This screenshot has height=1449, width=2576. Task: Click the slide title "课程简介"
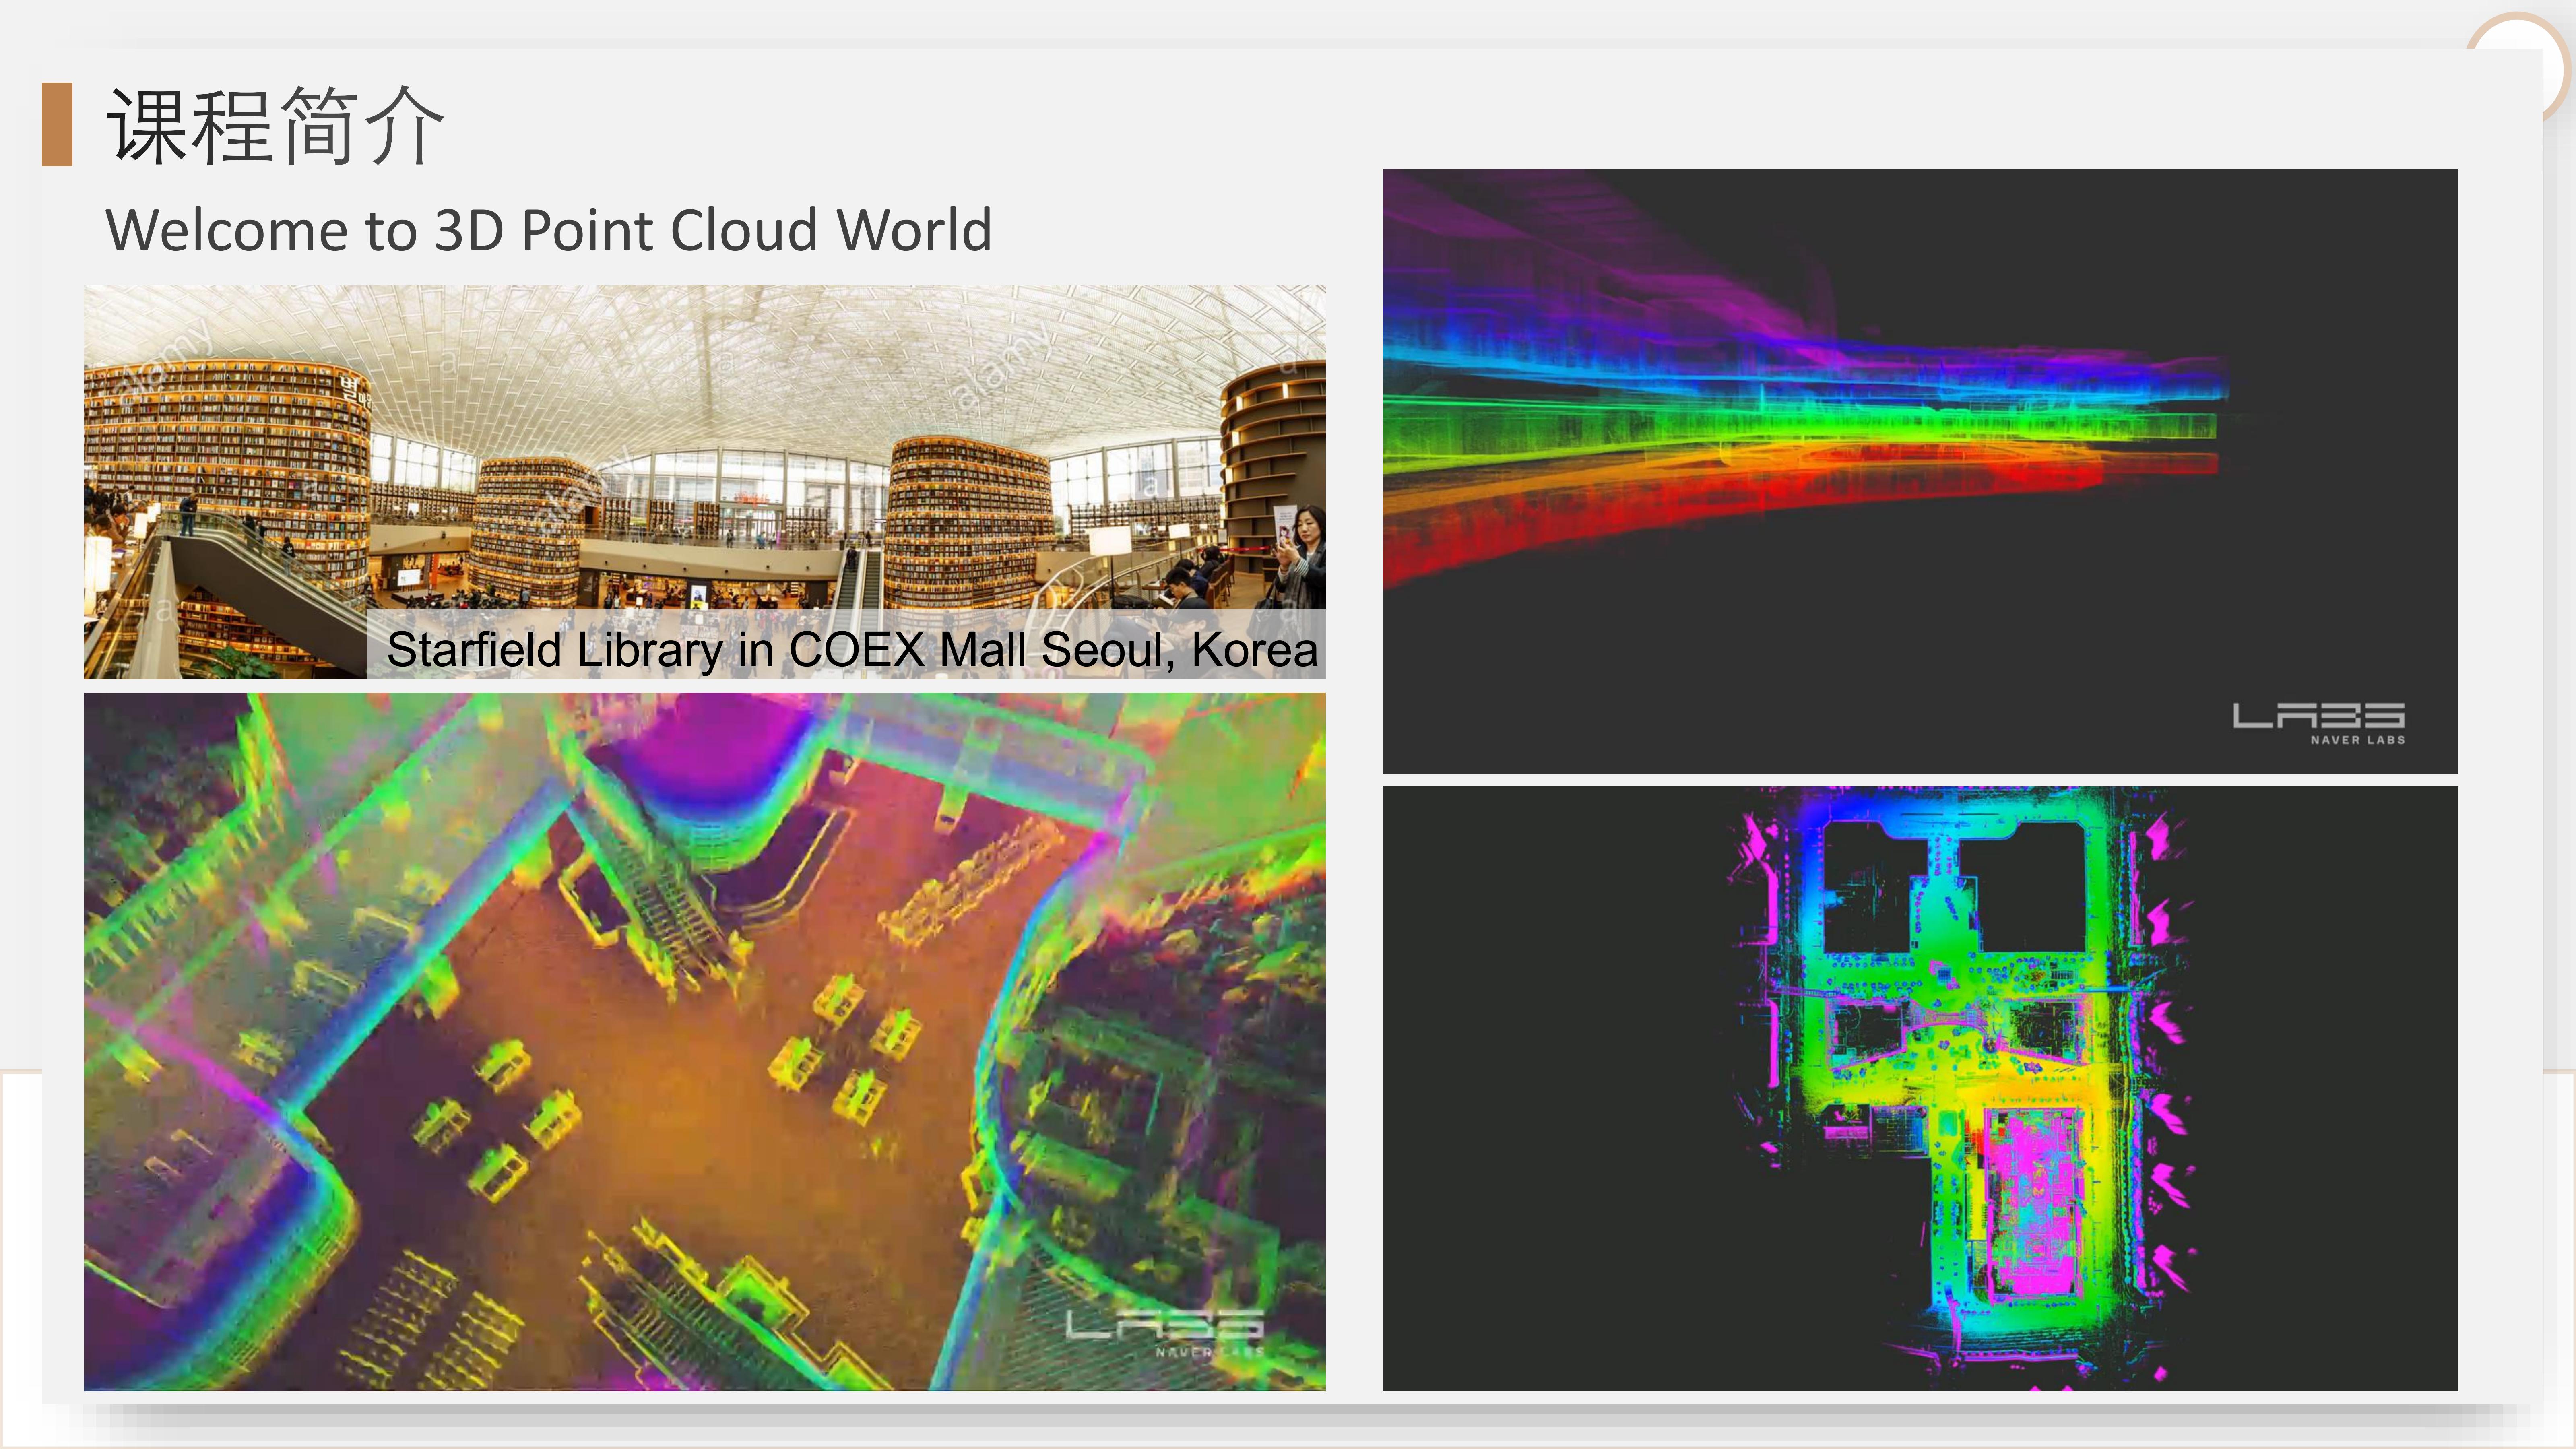tap(275, 126)
